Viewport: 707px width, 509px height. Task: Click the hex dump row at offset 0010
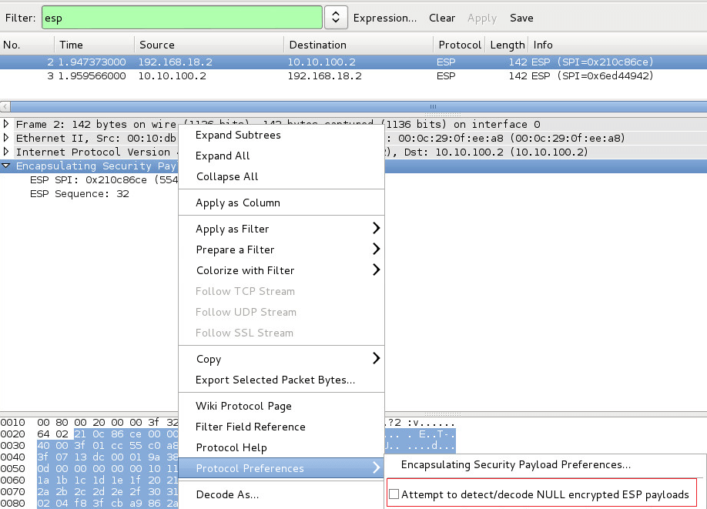click(89, 423)
